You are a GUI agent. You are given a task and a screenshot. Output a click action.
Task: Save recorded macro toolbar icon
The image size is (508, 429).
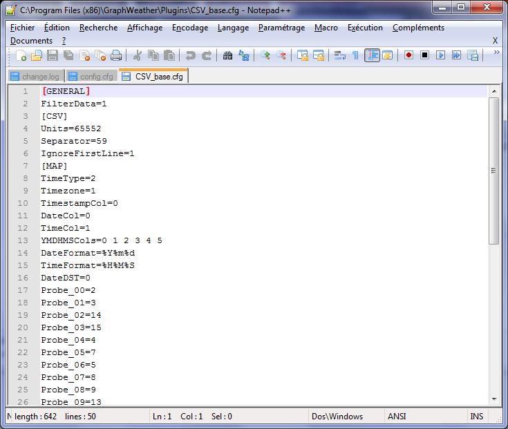(x=473, y=55)
